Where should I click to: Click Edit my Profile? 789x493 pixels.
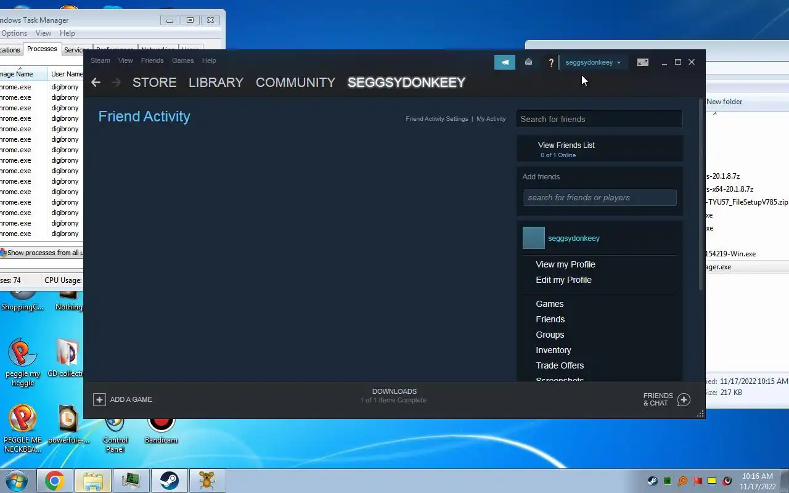click(x=563, y=280)
